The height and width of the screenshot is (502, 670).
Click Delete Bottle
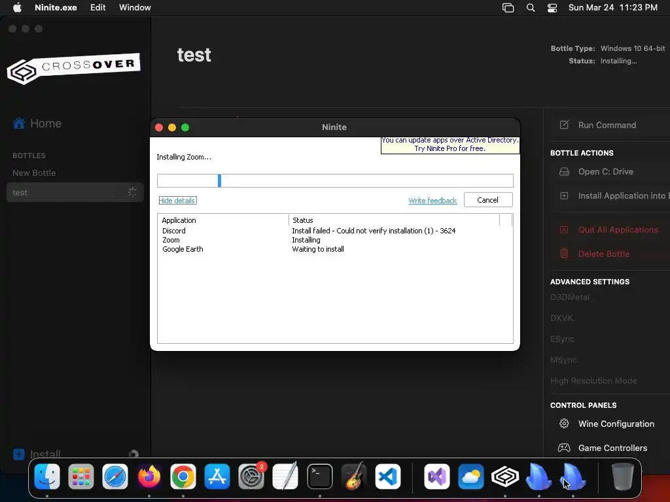click(x=604, y=254)
